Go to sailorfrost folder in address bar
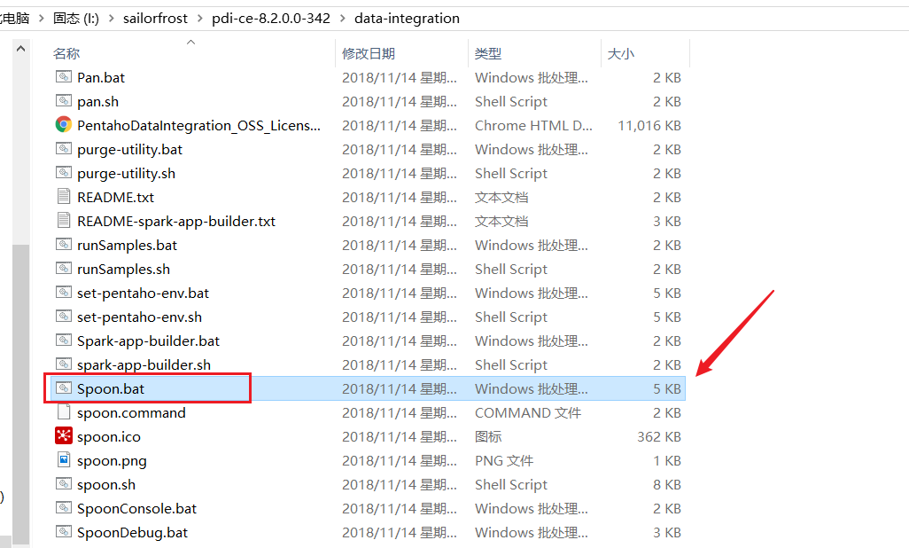Image resolution: width=909 pixels, height=548 pixels. point(155,19)
